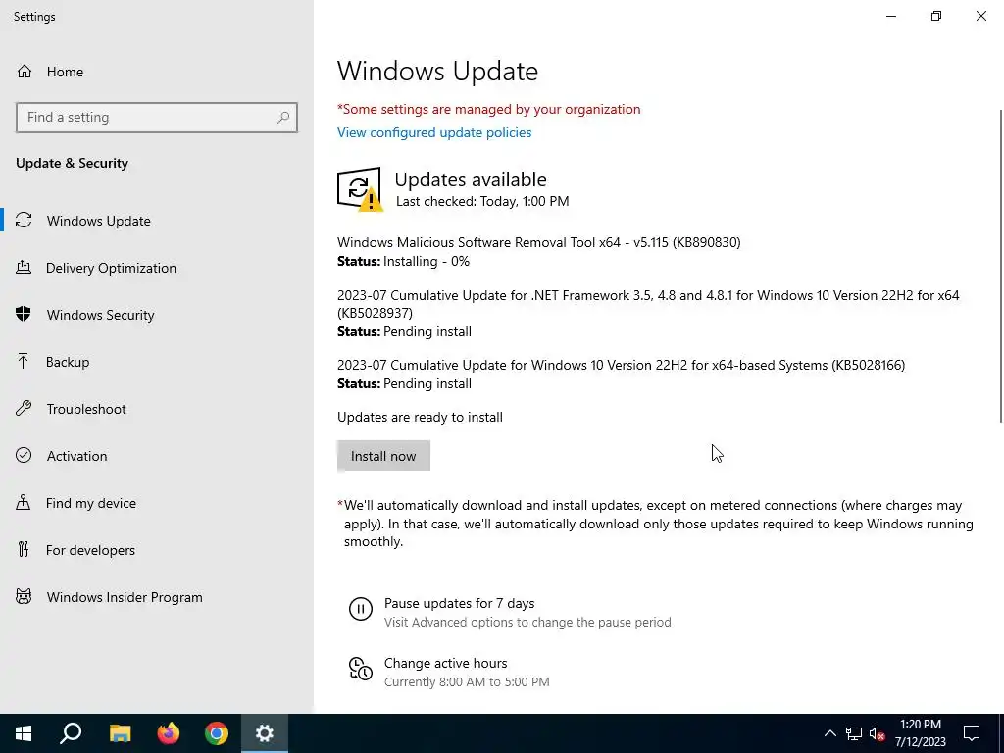Click the vertical scrollbar of the update pane
This screenshot has width=1004, height=753.
tap(1000, 266)
